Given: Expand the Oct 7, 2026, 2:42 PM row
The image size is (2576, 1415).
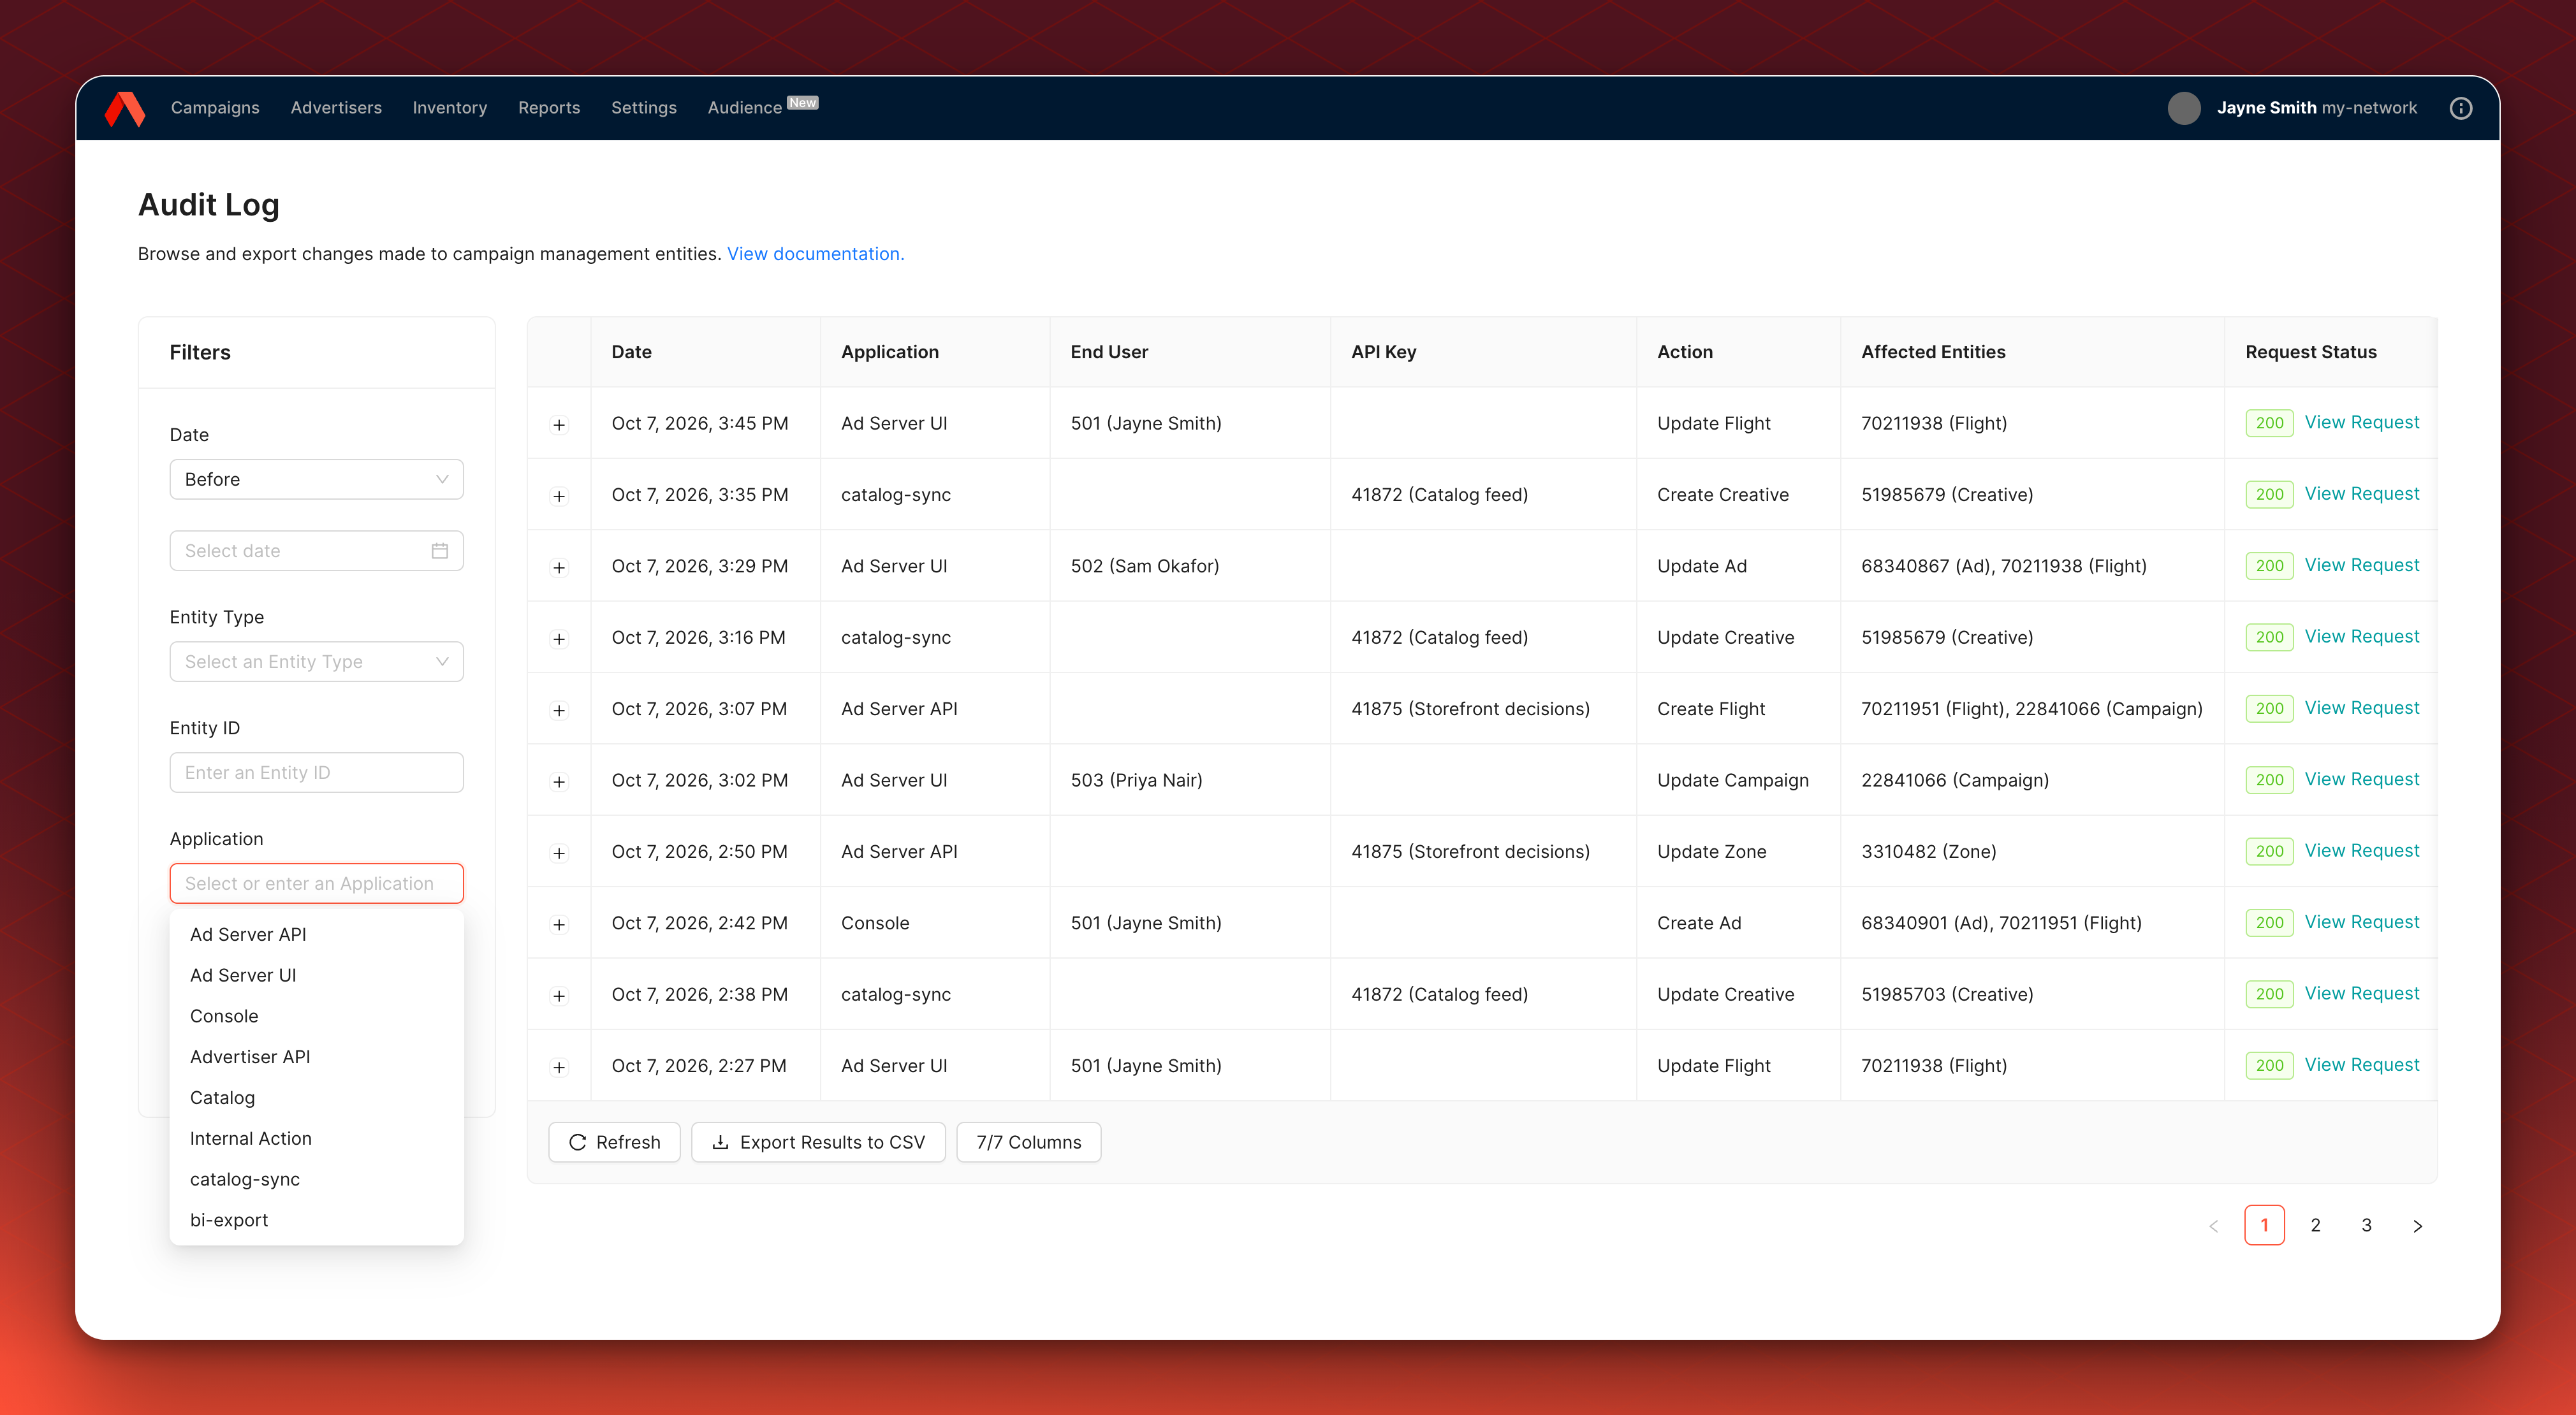Looking at the screenshot, I should [x=559, y=924].
